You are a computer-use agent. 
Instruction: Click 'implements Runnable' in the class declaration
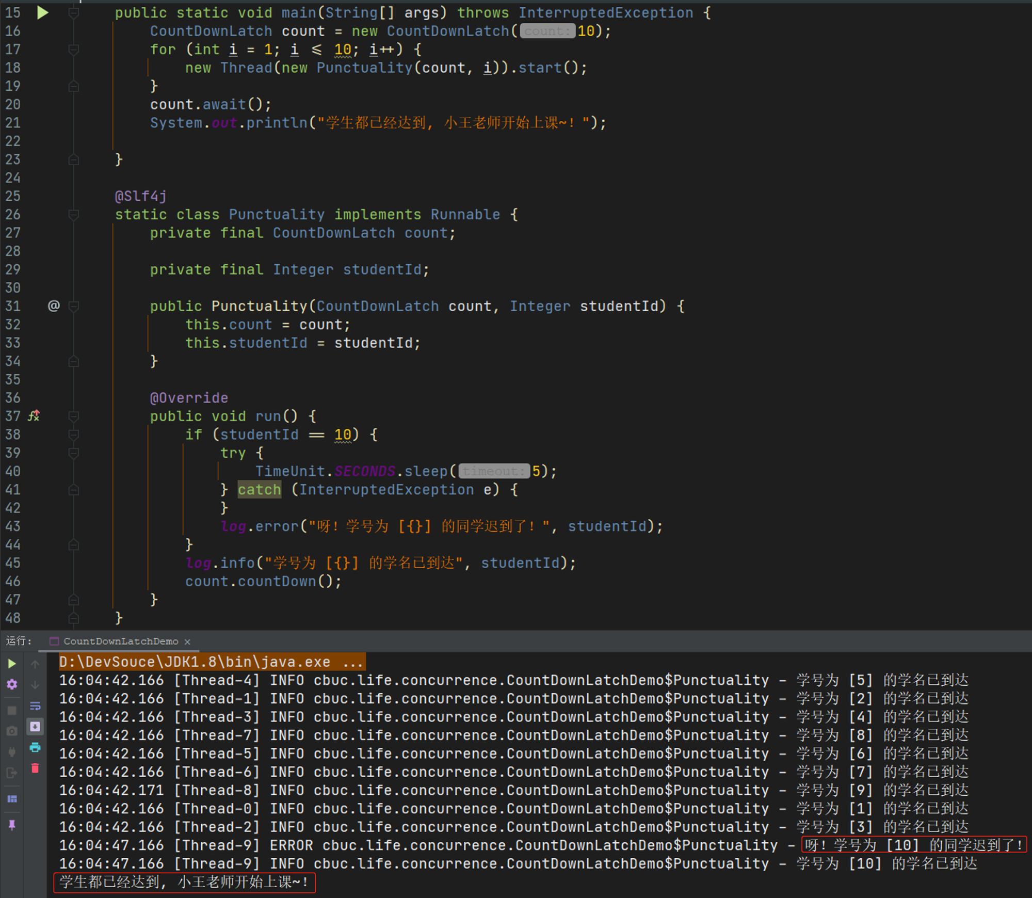tap(417, 215)
